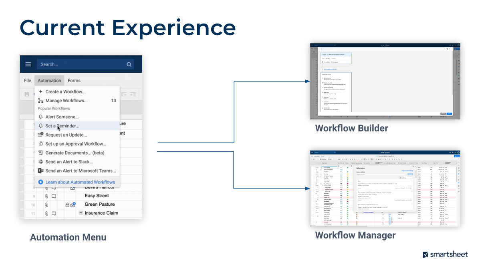Image resolution: width=488 pixels, height=274 pixels.
Task: Open Run workflow dropdown in Workflow Builder
Action: (335, 62)
